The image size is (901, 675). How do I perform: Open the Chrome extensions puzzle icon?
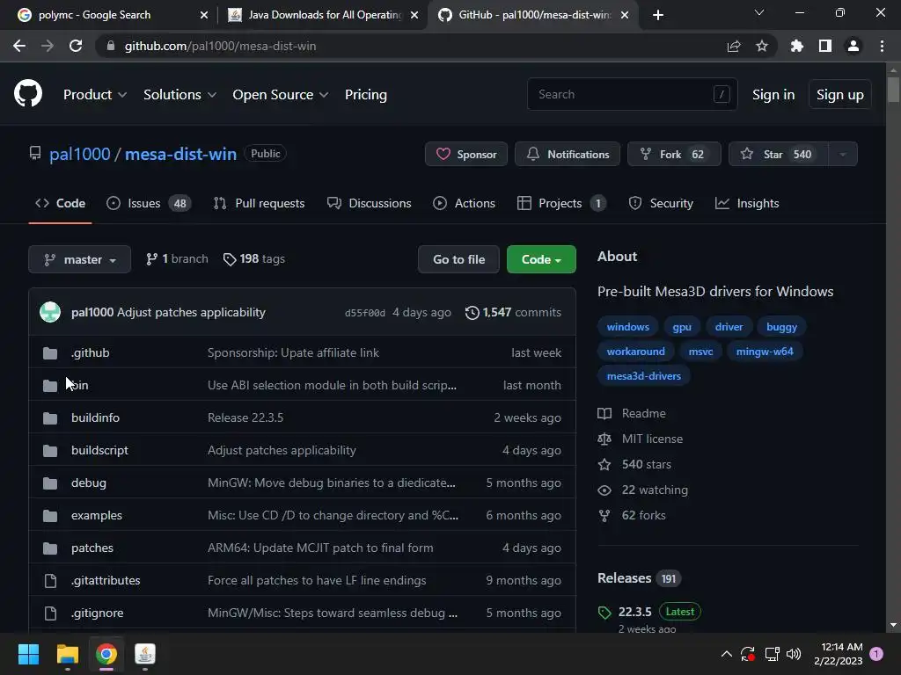(797, 46)
